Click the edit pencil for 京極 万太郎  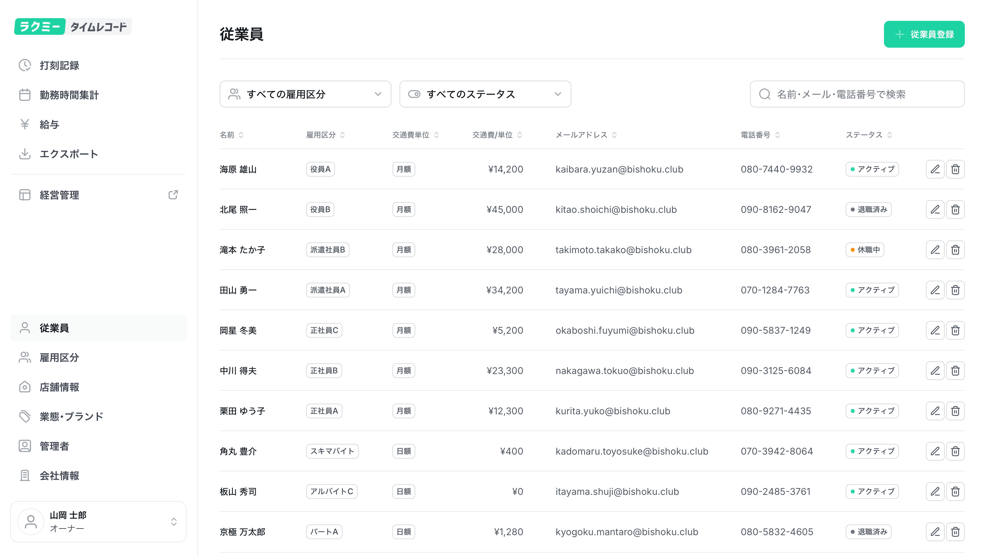(x=935, y=531)
